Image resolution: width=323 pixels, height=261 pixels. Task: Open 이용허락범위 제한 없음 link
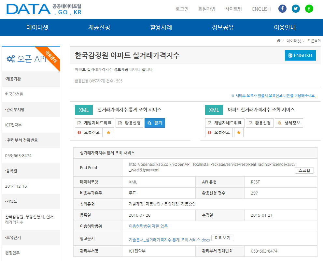click(148, 226)
